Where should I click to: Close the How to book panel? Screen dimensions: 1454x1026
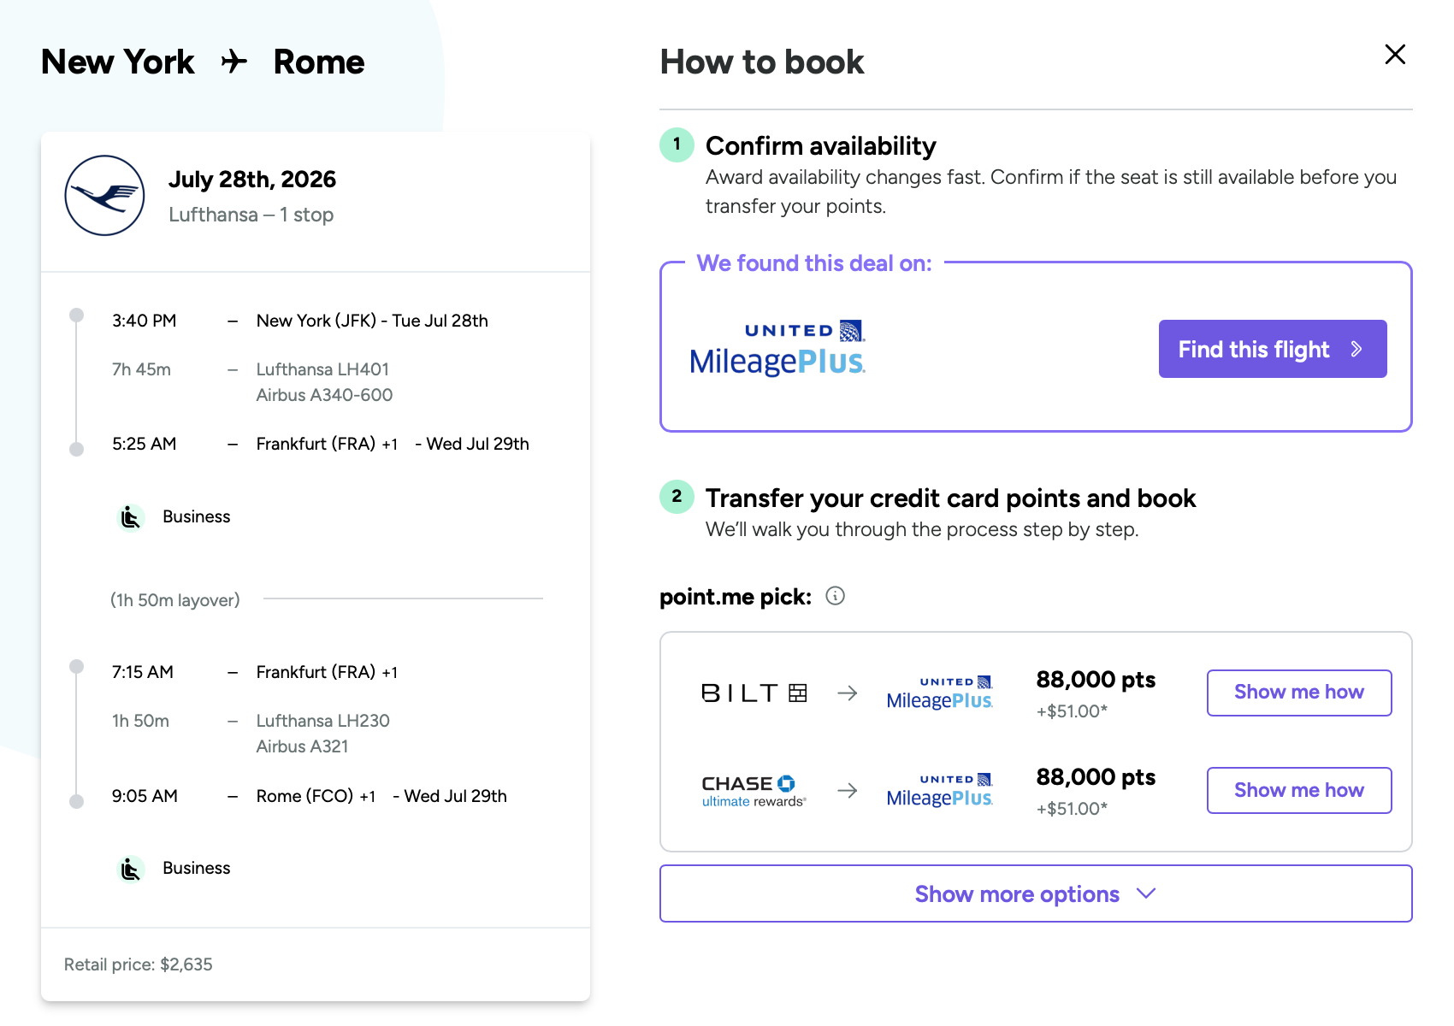point(1394,55)
